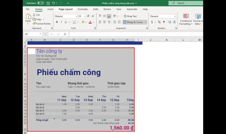This screenshot has height=134, width=226.
Task: Open Conditional Formatting menu
Action: [x=186, y=19]
